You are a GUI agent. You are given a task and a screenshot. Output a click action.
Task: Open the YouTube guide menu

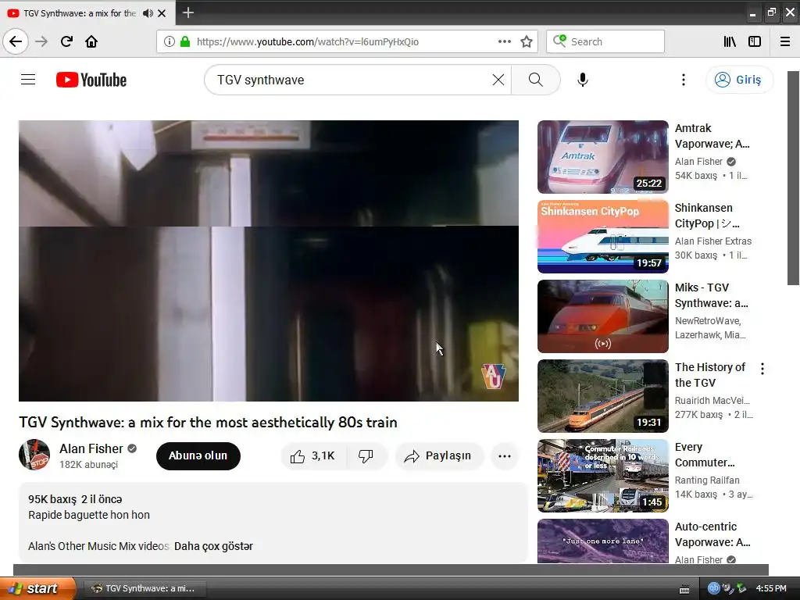pyautogui.click(x=28, y=80)
